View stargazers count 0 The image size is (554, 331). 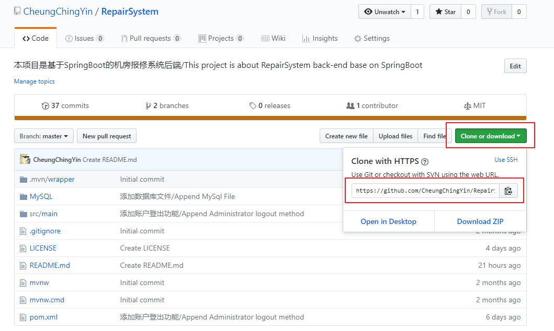click(x=468, y=11)
